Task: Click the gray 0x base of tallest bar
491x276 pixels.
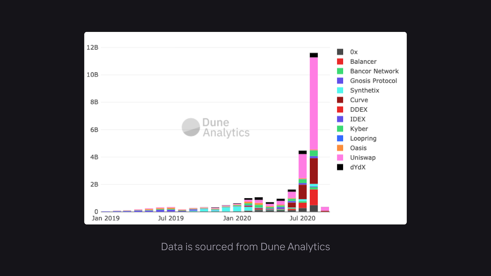Action: pyautogui.click(x=314, y=209)
